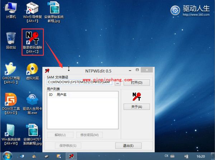Click the fourth taskbar tool icon

click(59, 156)
